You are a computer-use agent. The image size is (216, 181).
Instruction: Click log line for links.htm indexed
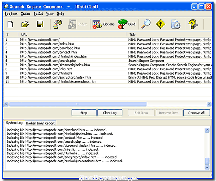[x=53, y=150]
